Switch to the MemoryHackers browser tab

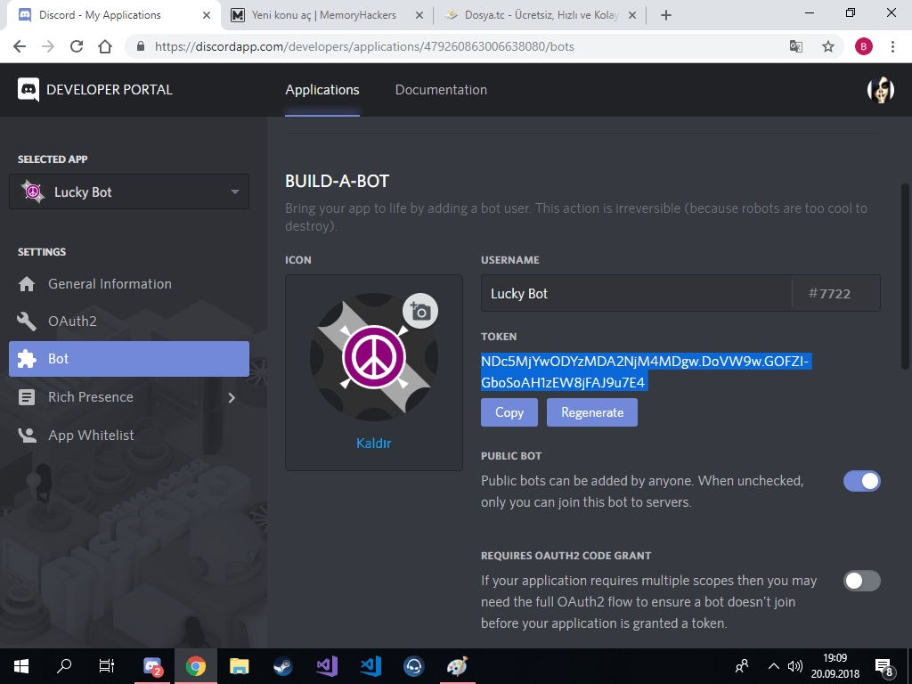(x=323, y=15)
